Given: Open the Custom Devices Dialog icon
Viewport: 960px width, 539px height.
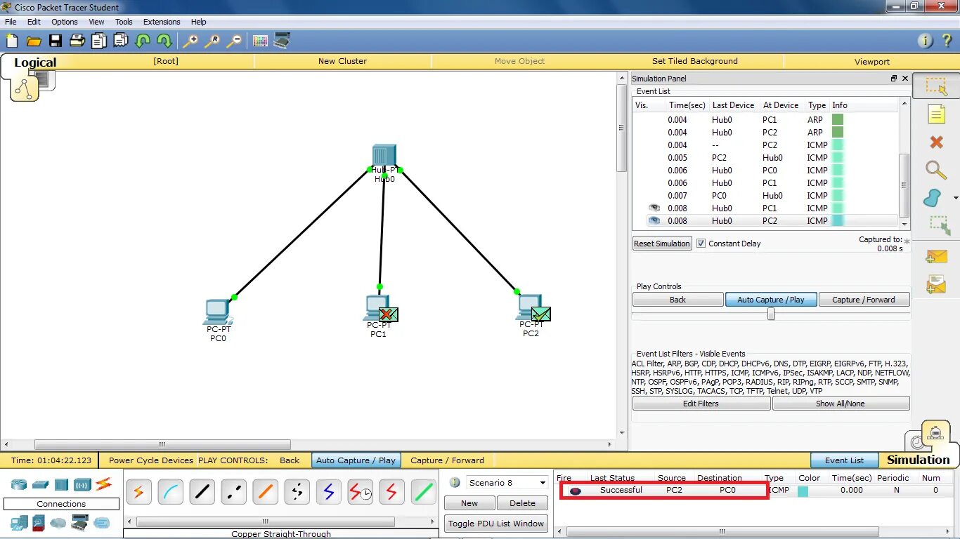Looking at the screenshot, I should [282, 41].
